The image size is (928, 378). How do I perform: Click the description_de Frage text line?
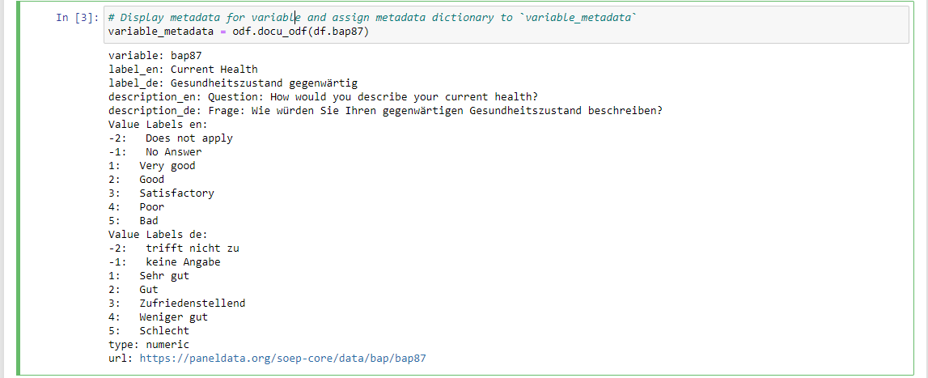[x=384, y=111]
